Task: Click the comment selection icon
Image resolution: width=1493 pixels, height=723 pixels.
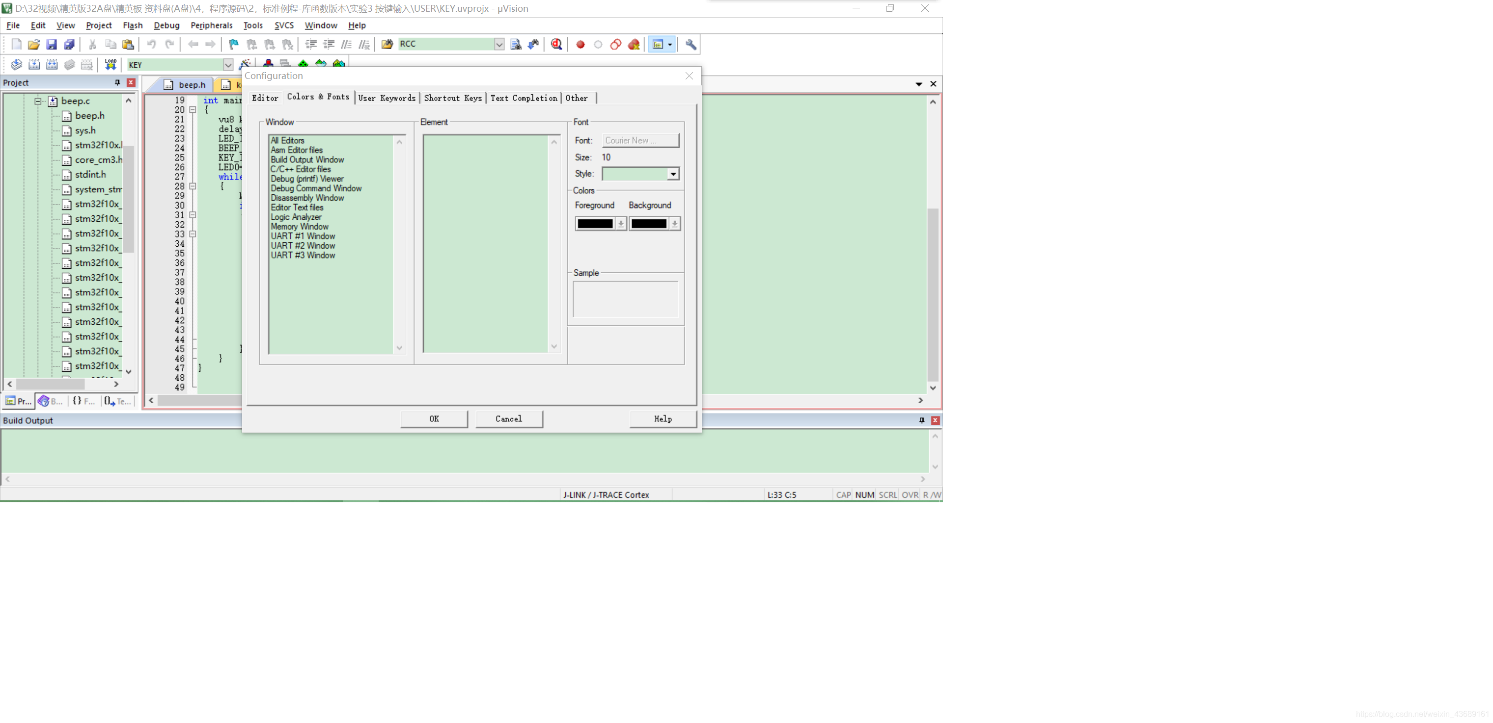Action: pos(347,44)
